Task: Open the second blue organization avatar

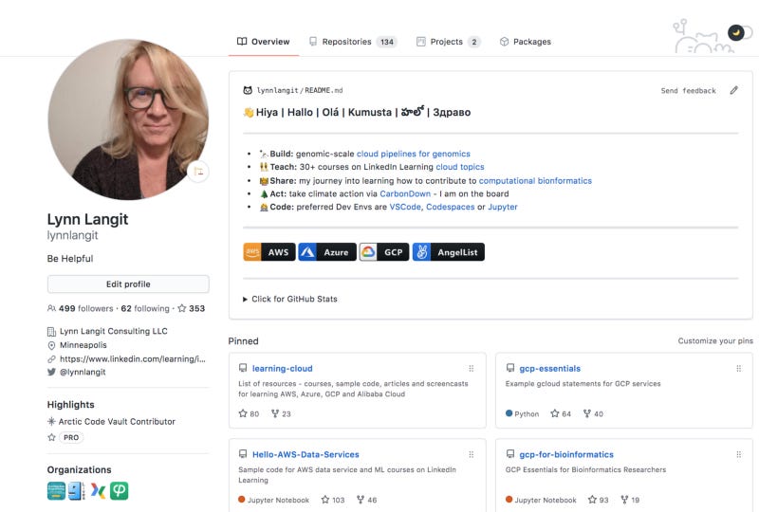Action: coord(77,491)
